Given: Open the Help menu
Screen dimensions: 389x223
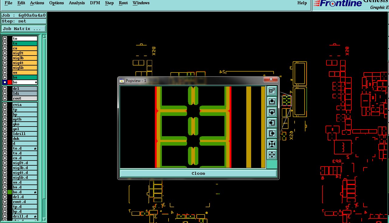Looking at the screenshot, I should pos(302,3).
